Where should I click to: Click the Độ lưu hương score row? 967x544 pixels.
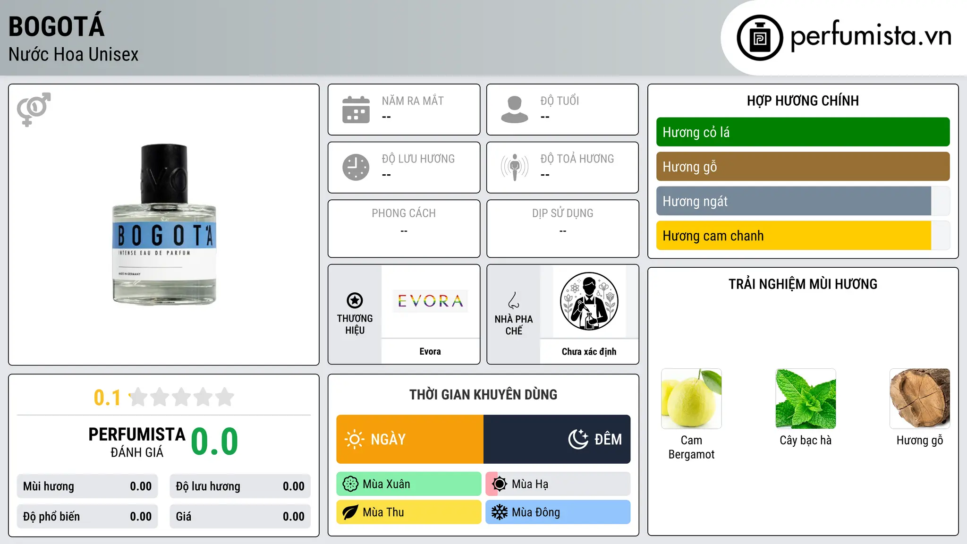[x=240, y=486]
